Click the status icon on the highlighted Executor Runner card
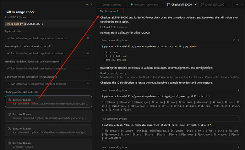Screen dimensions: 245x150 [x=9, y=100]
